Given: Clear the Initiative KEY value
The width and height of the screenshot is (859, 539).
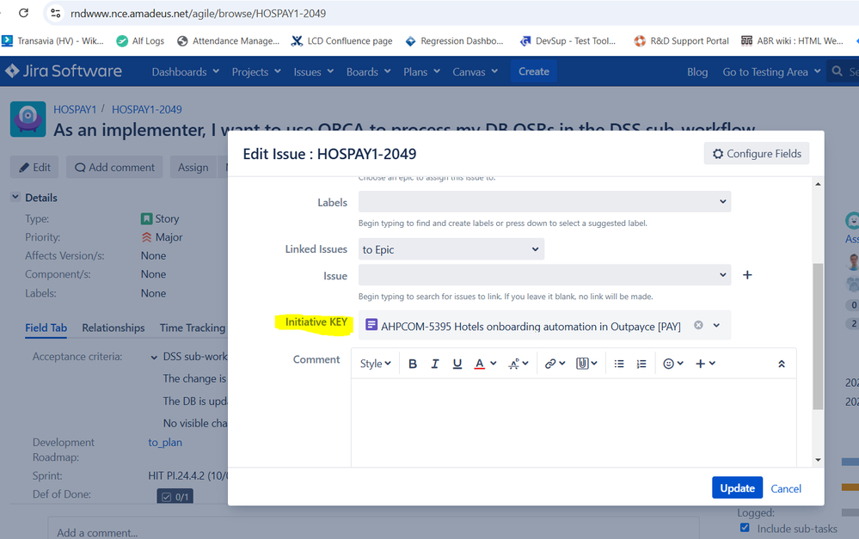Looking at the screenshot, I should tap(698, 325).
